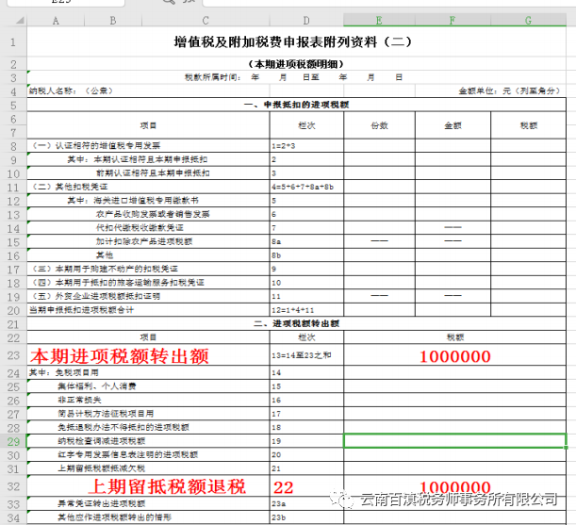576x525 pixels.
Task: Click the 金额 column heading cell
Action: coord(453,125)
